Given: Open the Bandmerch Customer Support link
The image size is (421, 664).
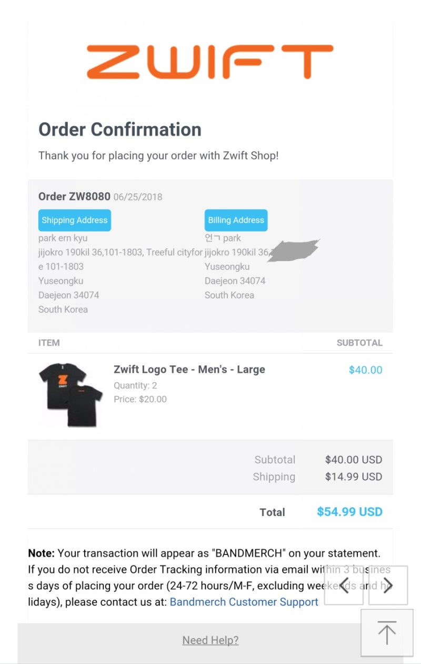Looking at the screenshot, I should [x=244, y=602].
